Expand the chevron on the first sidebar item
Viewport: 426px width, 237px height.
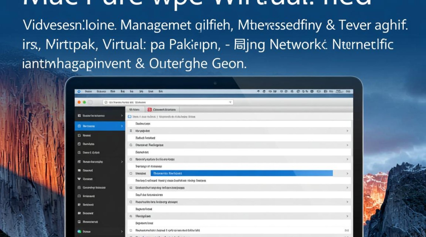[x=122, y=116]
